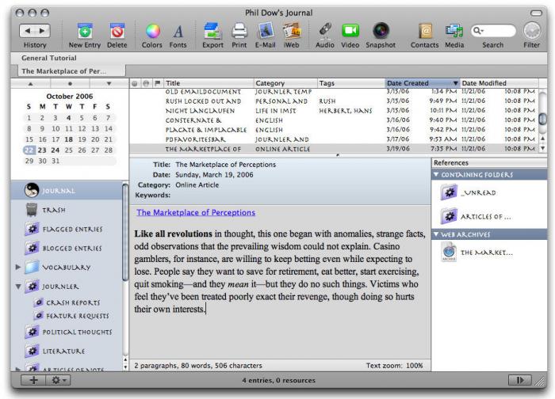This screenshot has height=399, width=555.
Task: Click Date Created sort arrow
Action: 456,83
